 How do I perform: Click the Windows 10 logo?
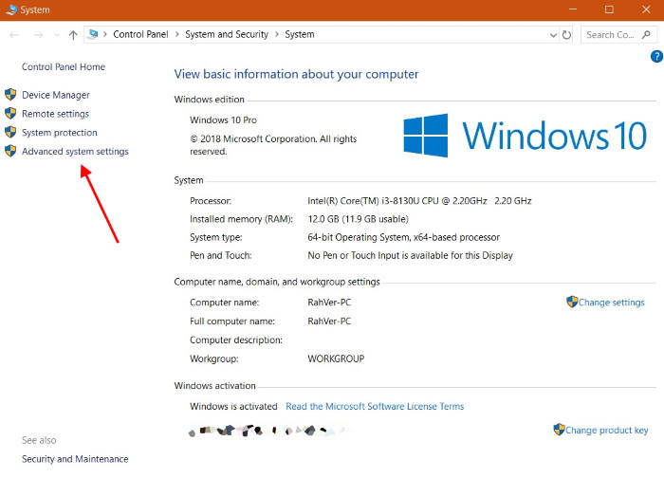526,136
